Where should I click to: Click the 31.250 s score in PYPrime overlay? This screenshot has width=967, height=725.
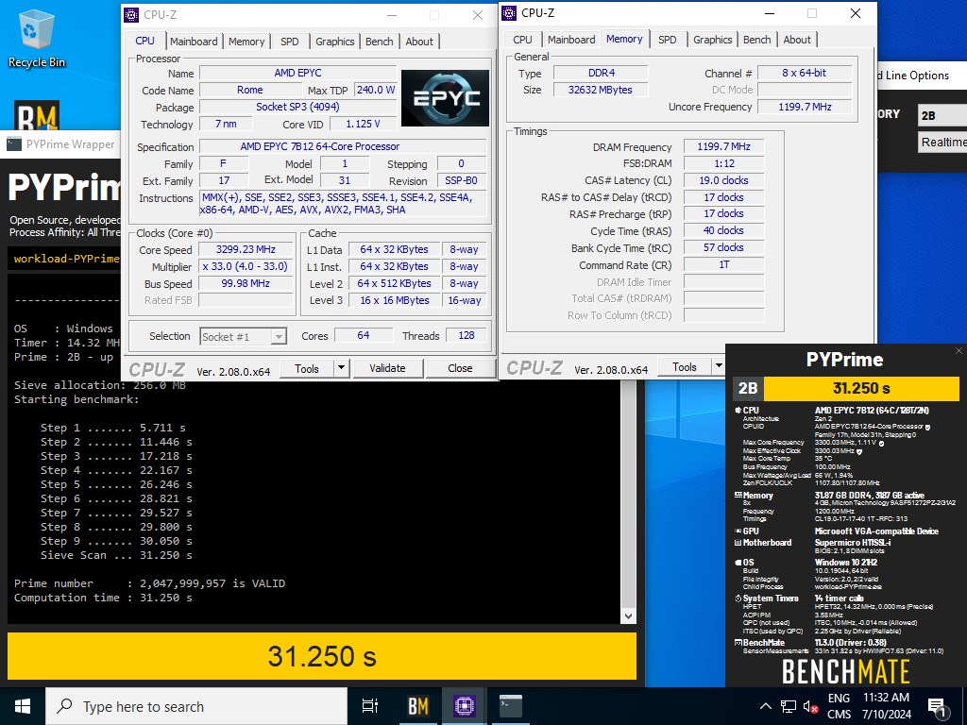(861, 388)
